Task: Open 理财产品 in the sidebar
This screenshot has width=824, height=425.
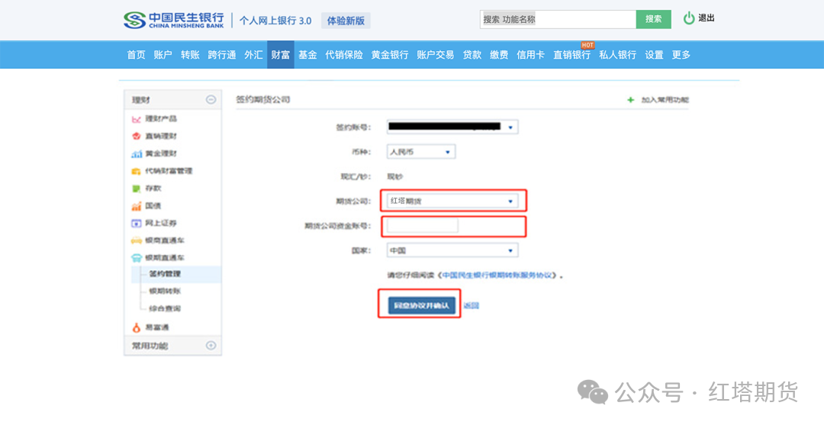Action: click(161, 119)
